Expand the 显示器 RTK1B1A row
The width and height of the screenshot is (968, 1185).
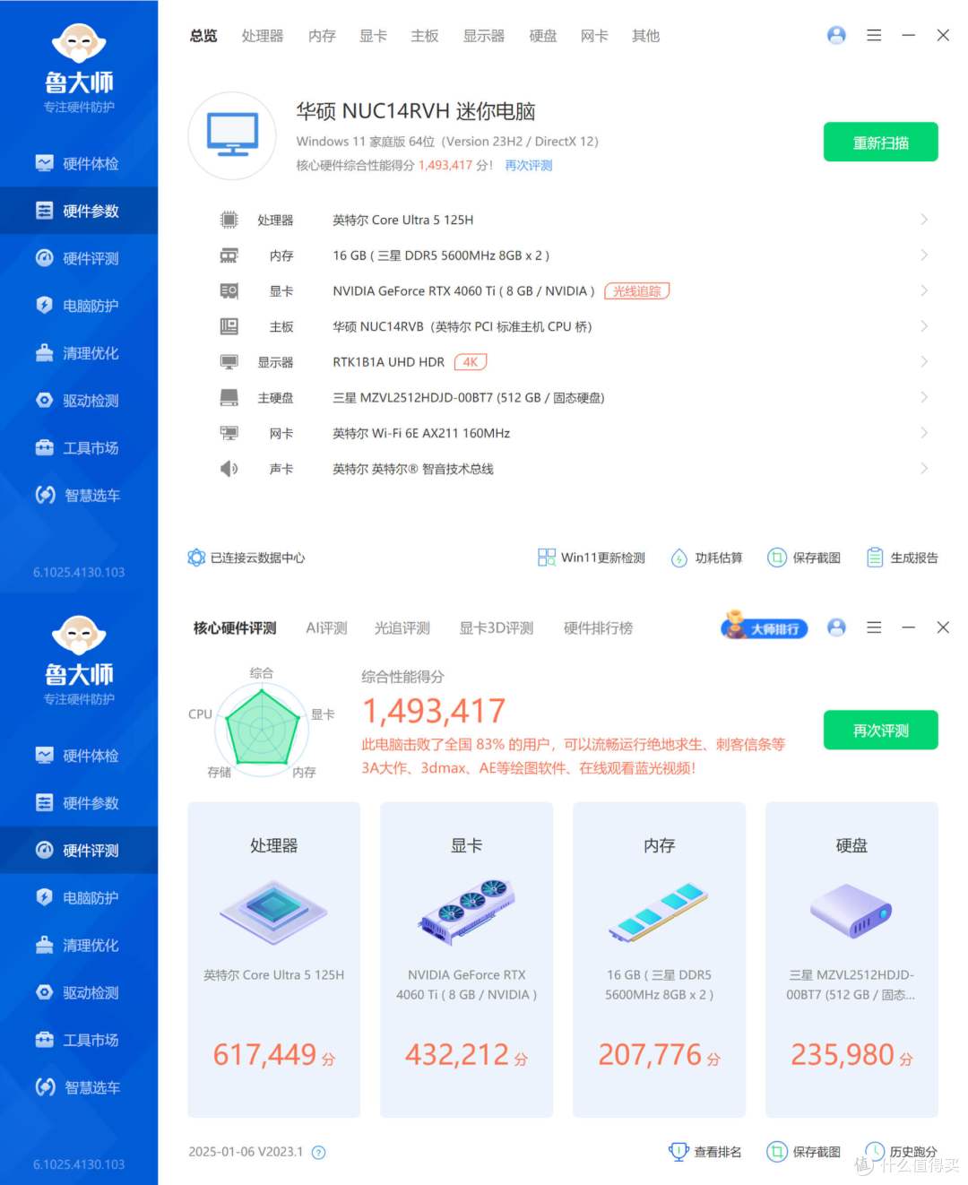point(573,362)
